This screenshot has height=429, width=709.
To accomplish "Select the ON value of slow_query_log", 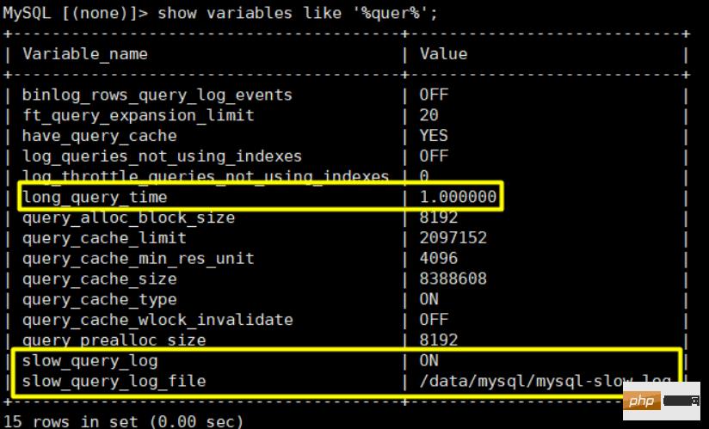I will (x=429, y=361).
